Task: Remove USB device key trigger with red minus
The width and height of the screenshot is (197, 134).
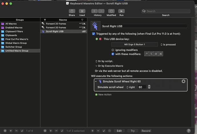Action: pos(100,39)
